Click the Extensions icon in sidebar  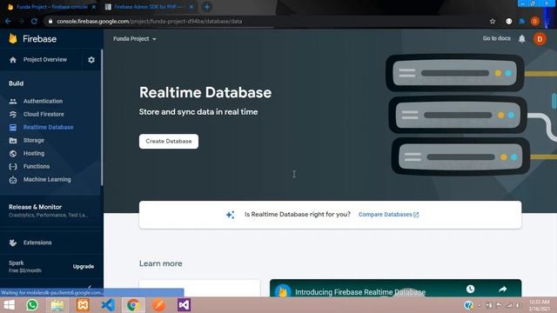pyautogui.click(x=13, y=243)
